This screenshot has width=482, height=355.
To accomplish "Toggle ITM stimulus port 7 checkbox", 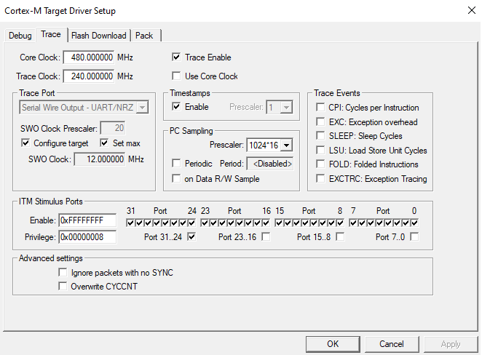I will point(354,223).
